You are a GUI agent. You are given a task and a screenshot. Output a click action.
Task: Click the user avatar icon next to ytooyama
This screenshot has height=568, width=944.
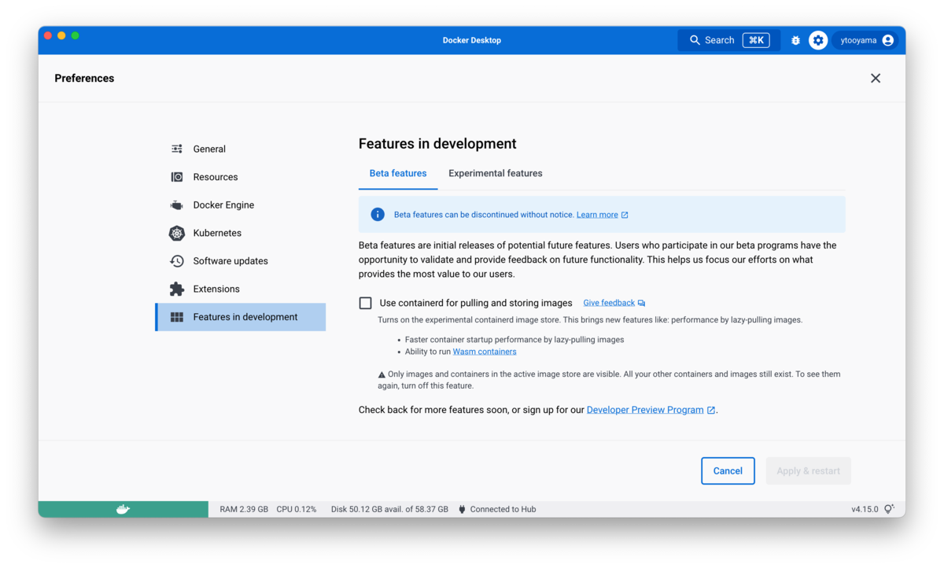pos(888,40)
